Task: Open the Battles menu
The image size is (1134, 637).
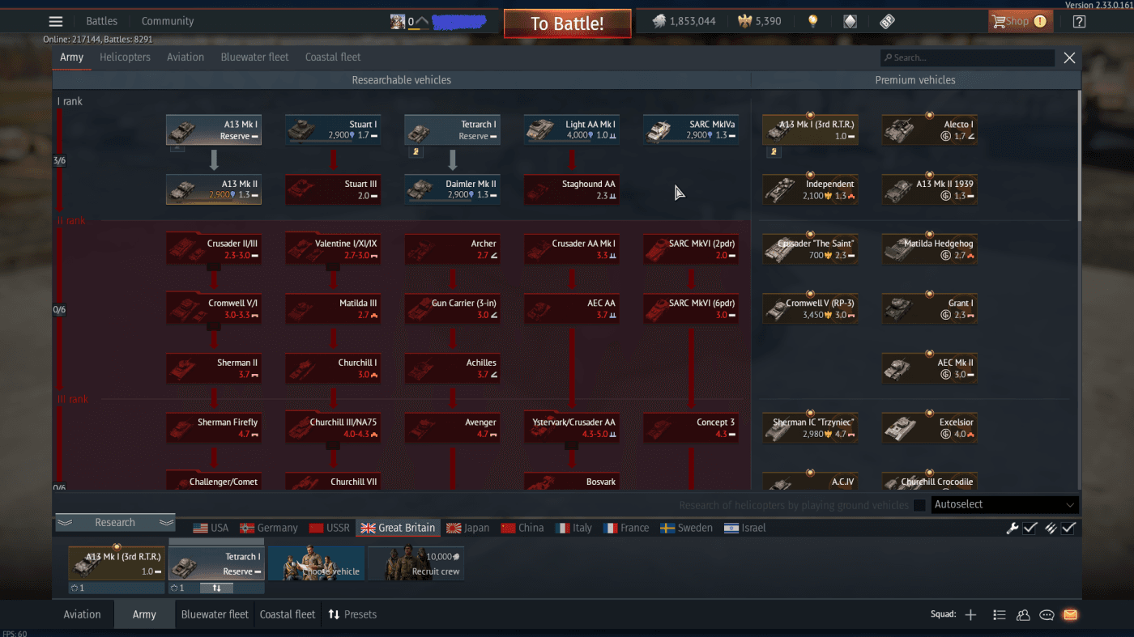Action: [x=101, y=21]
